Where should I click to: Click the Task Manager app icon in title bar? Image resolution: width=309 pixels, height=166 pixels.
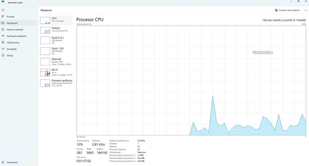pos(3,2)
